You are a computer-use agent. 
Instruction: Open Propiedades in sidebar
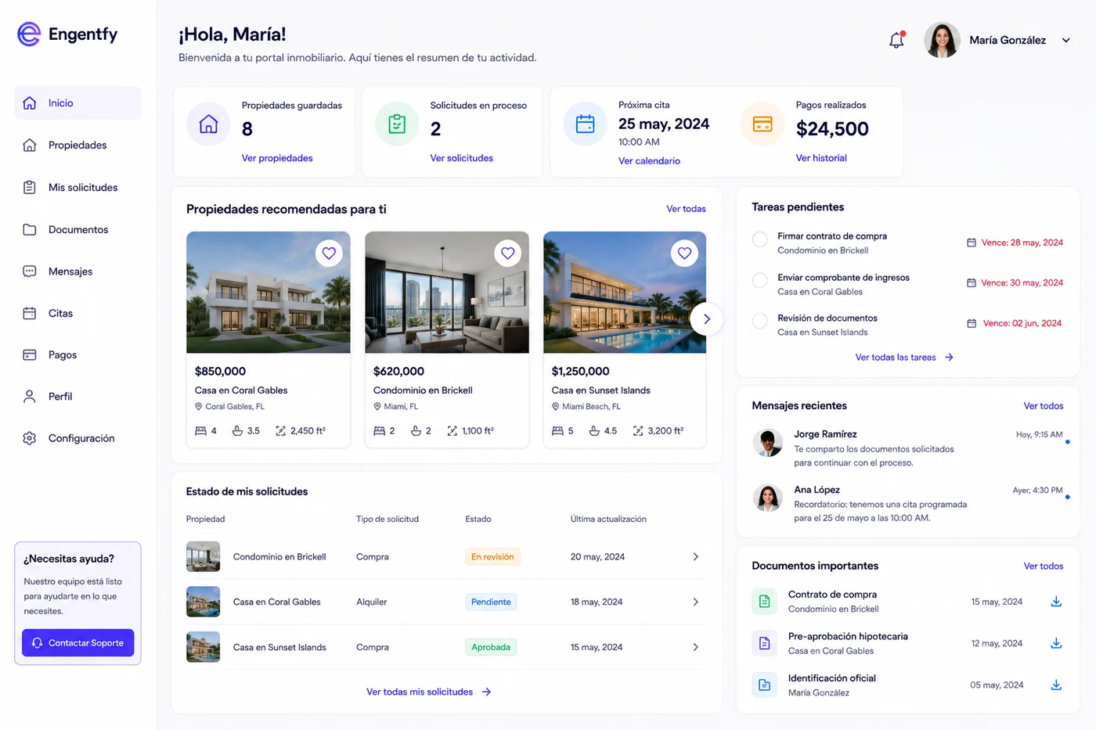pos(78,146)
